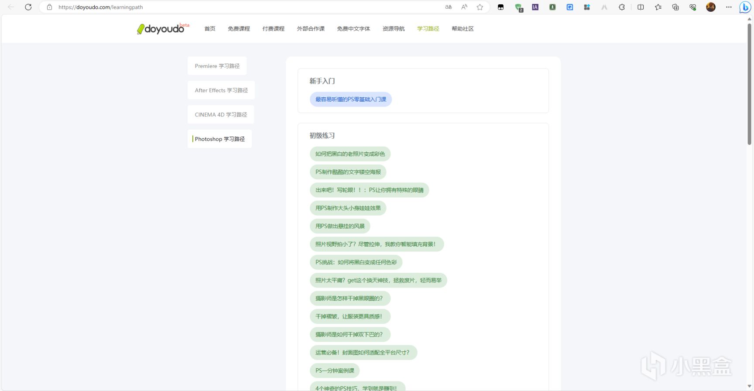Reload the page with the refresh icon
754x391 pixels.
point(28,7)
